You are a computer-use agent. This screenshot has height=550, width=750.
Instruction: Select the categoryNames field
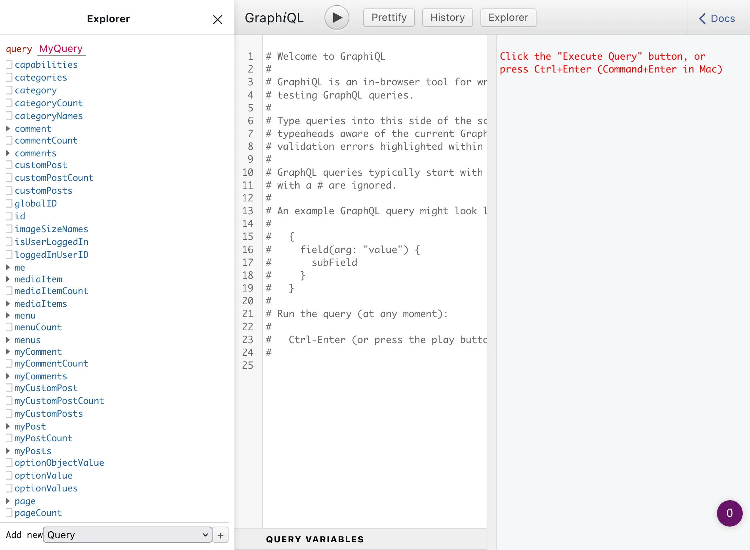9,116
